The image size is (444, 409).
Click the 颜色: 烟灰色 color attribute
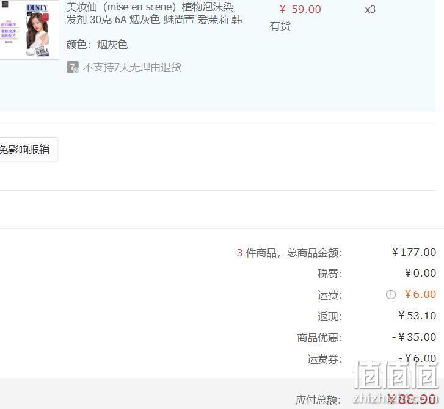(x=97, y=45)
